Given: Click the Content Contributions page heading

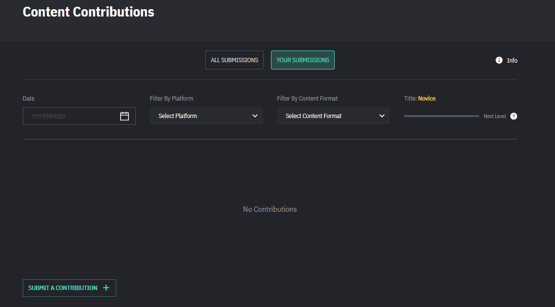Looking at the screenshot, I should coord(89,12).
